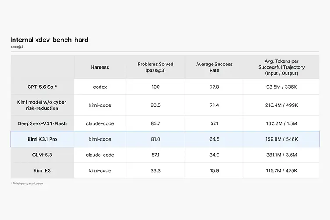Select the 'Kimi K3' row label

point(42,170)
